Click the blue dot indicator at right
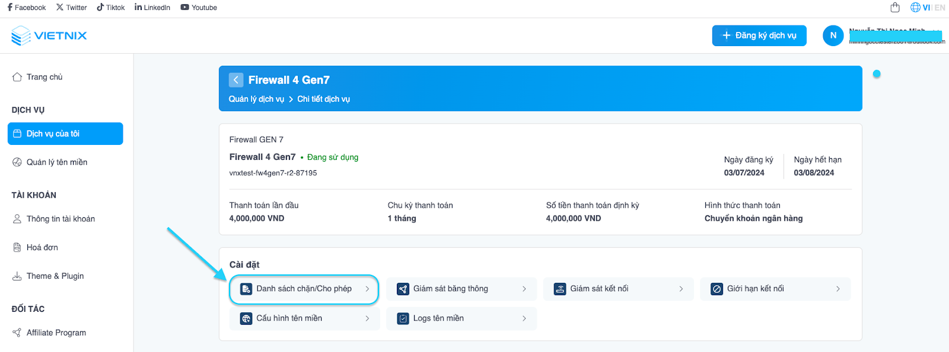 tap(877, 74)
